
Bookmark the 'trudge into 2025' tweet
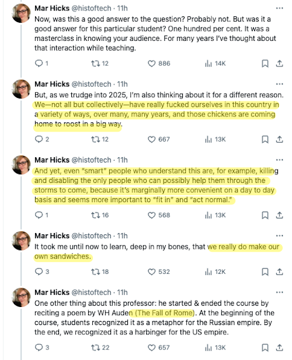click(x=265, y=139)
